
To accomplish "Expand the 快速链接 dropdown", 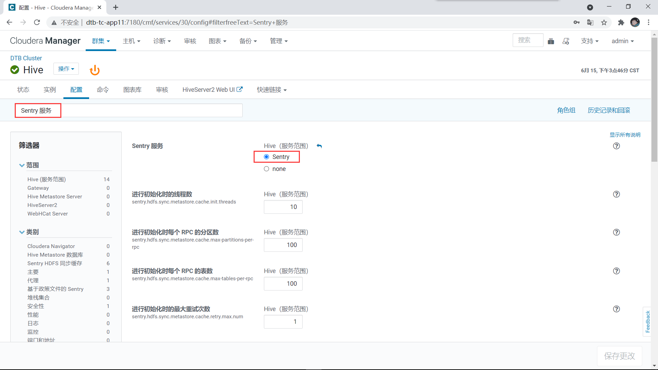I will [x=272, y=90].
